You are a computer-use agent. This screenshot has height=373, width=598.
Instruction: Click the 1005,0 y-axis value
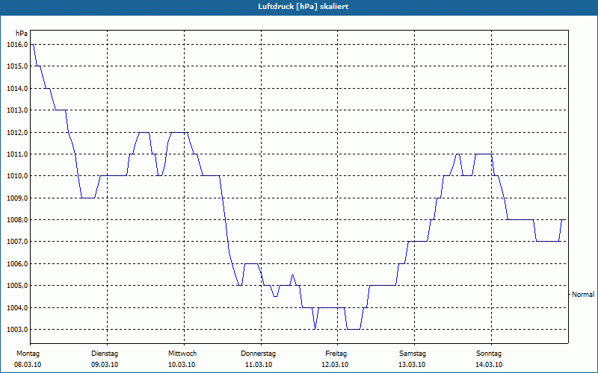(17, 286)
